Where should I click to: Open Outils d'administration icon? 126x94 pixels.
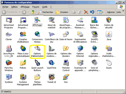[109, 49]
